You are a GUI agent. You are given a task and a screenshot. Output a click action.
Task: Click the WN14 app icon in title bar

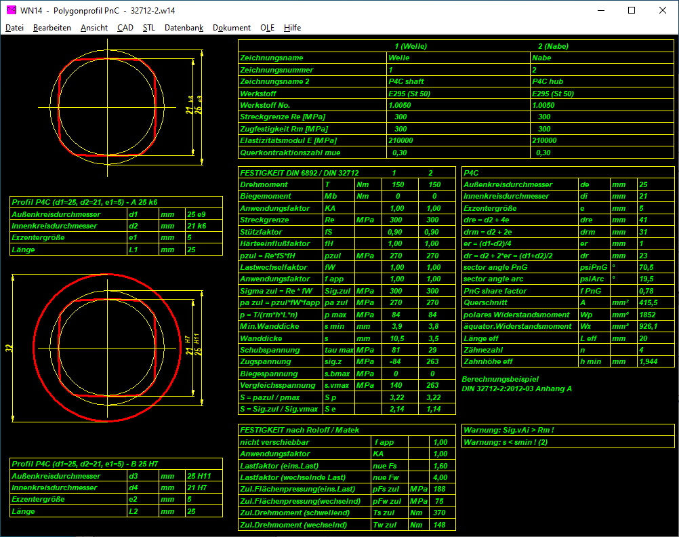click(10, 10)
